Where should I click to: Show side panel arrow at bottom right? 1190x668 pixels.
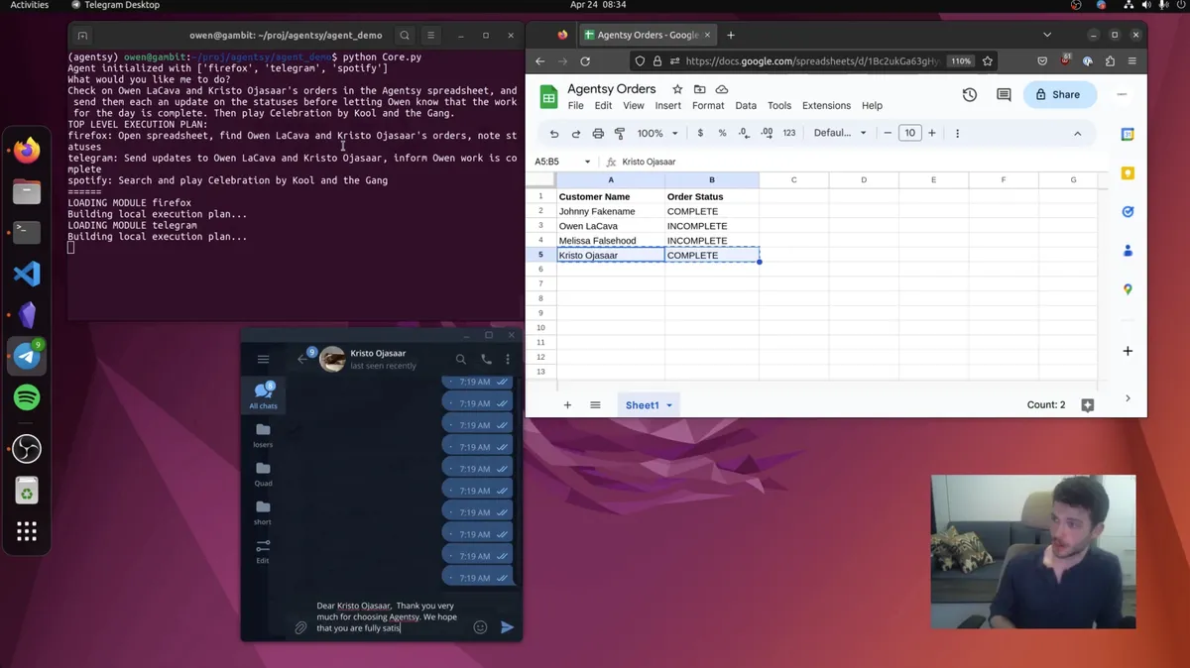1128,398
